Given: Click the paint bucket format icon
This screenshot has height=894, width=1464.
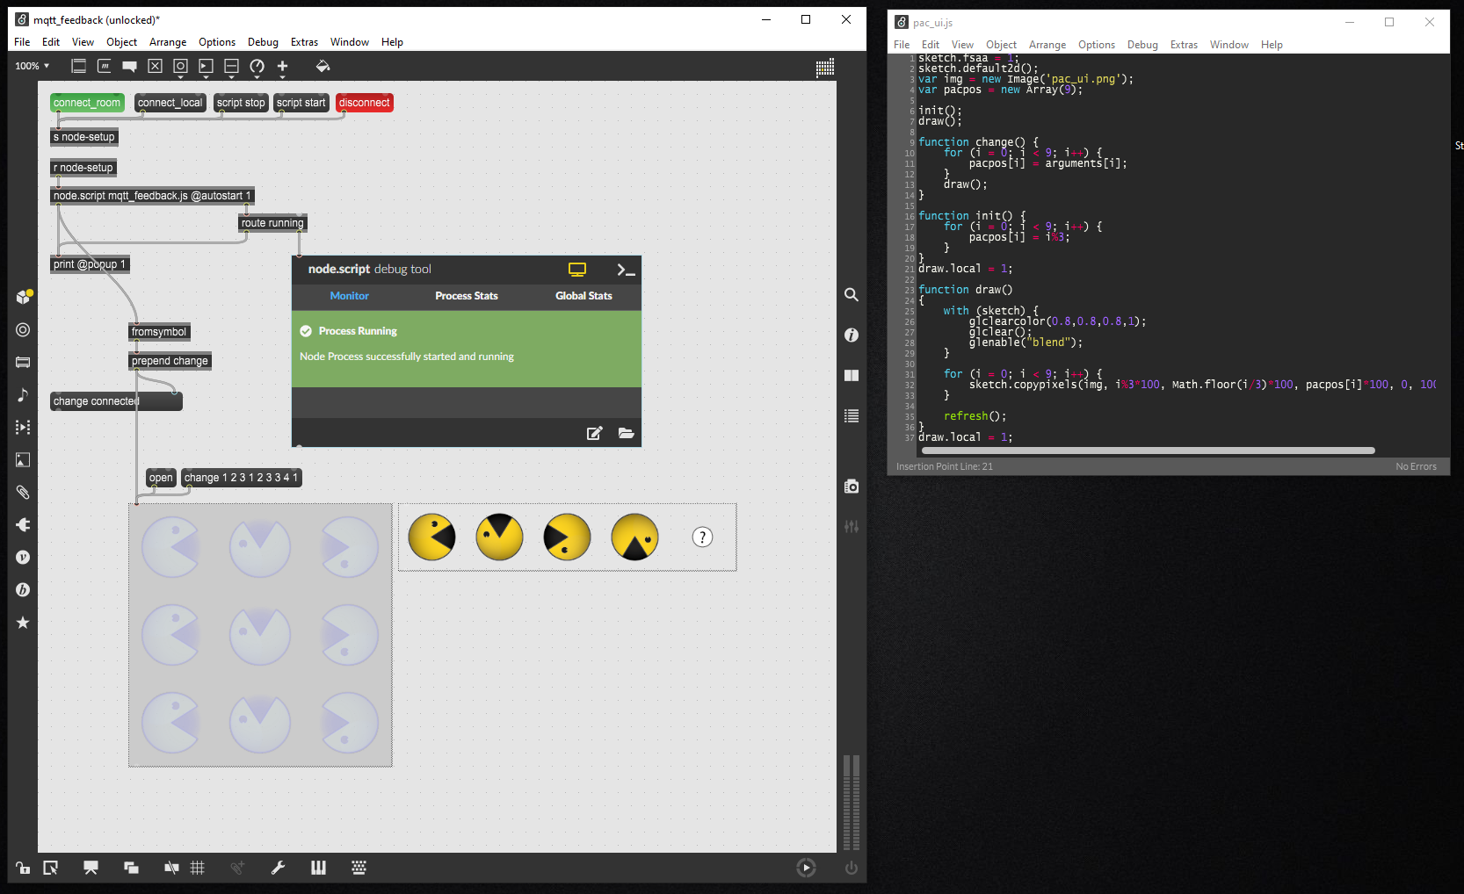Looking at the screenshot, I should (323, 66).
